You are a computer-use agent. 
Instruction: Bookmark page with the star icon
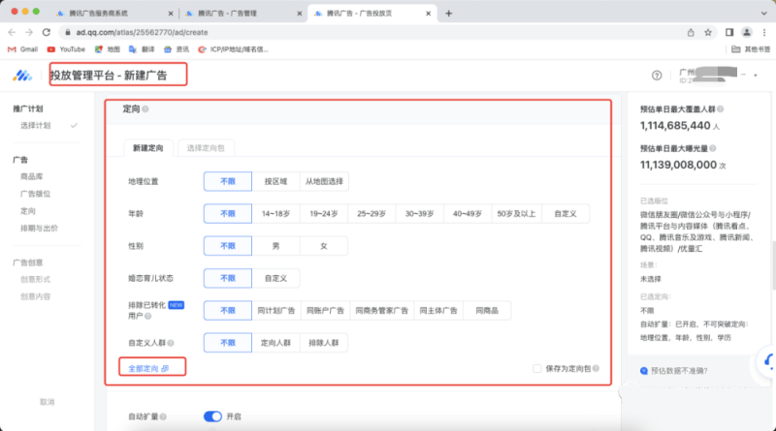(708, 33)
